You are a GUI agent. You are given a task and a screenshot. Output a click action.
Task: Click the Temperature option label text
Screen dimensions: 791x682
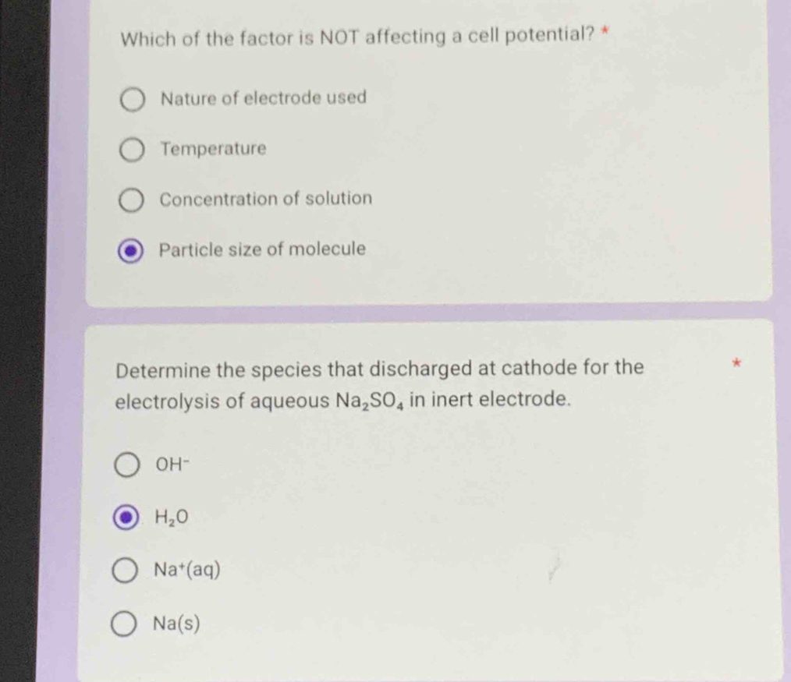[213, 149]
